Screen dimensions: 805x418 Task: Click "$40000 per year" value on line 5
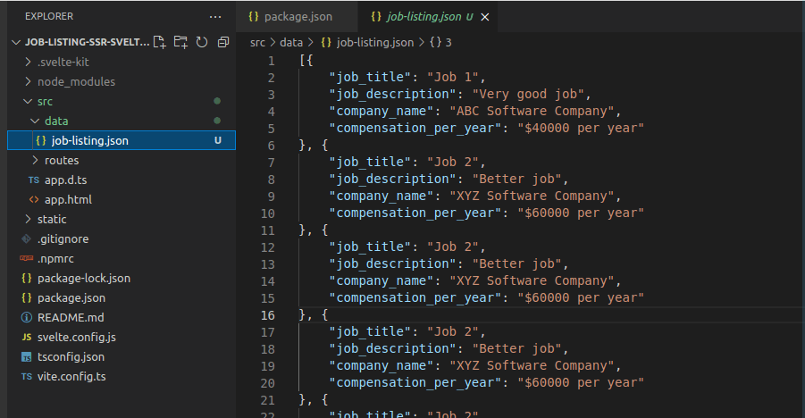tap(581, 128)
